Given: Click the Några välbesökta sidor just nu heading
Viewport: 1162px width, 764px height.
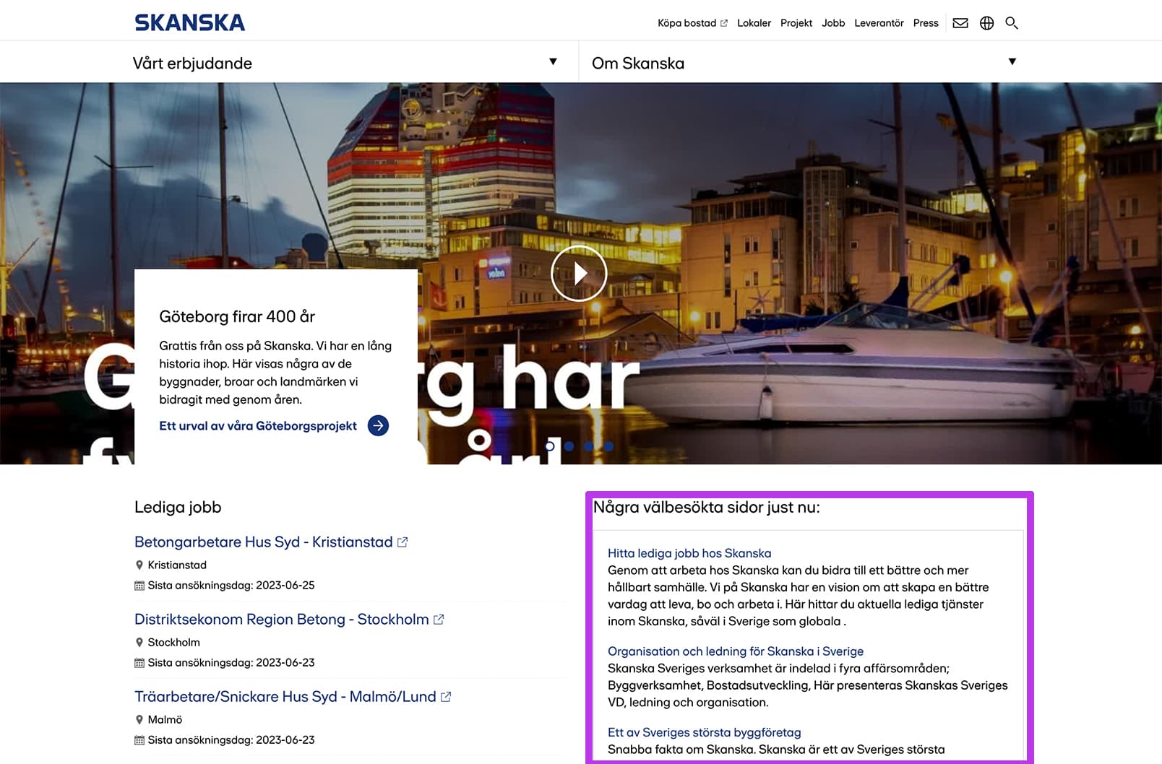Looking at the screenshot, I should [x=707, y=507].
